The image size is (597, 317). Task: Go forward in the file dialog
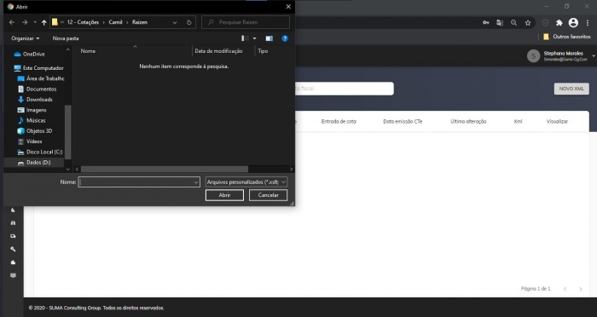click(x=25, y=22)
